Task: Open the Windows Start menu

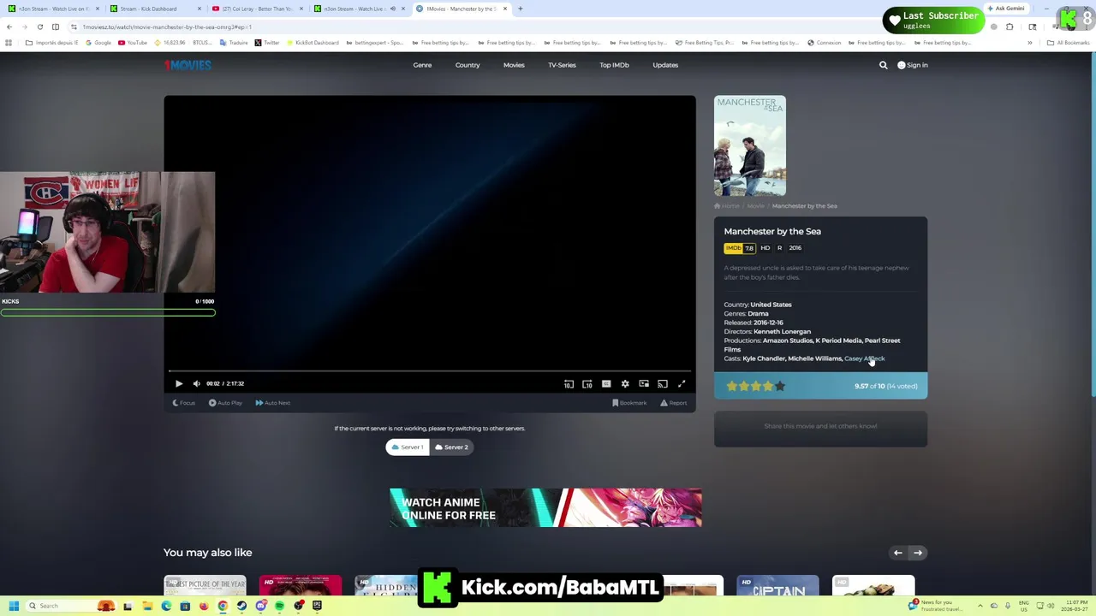Action: 13,606
